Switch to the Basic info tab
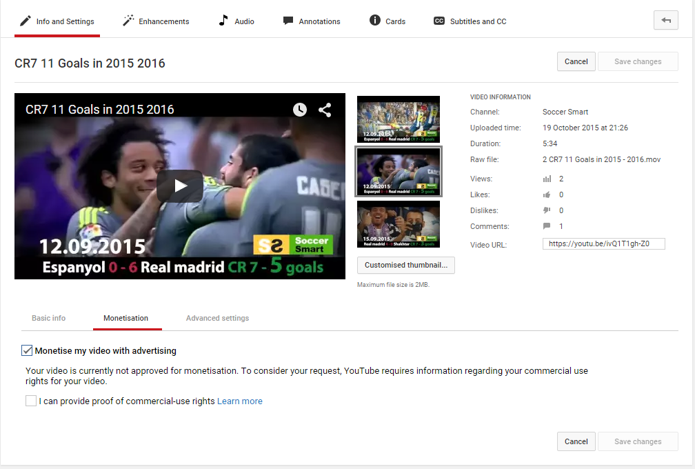Viewport: 695px width, 469px height. point(49,318)
